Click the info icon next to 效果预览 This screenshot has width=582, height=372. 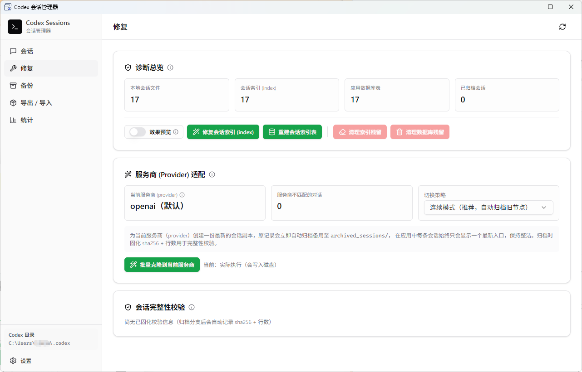(x=176, y=132)
